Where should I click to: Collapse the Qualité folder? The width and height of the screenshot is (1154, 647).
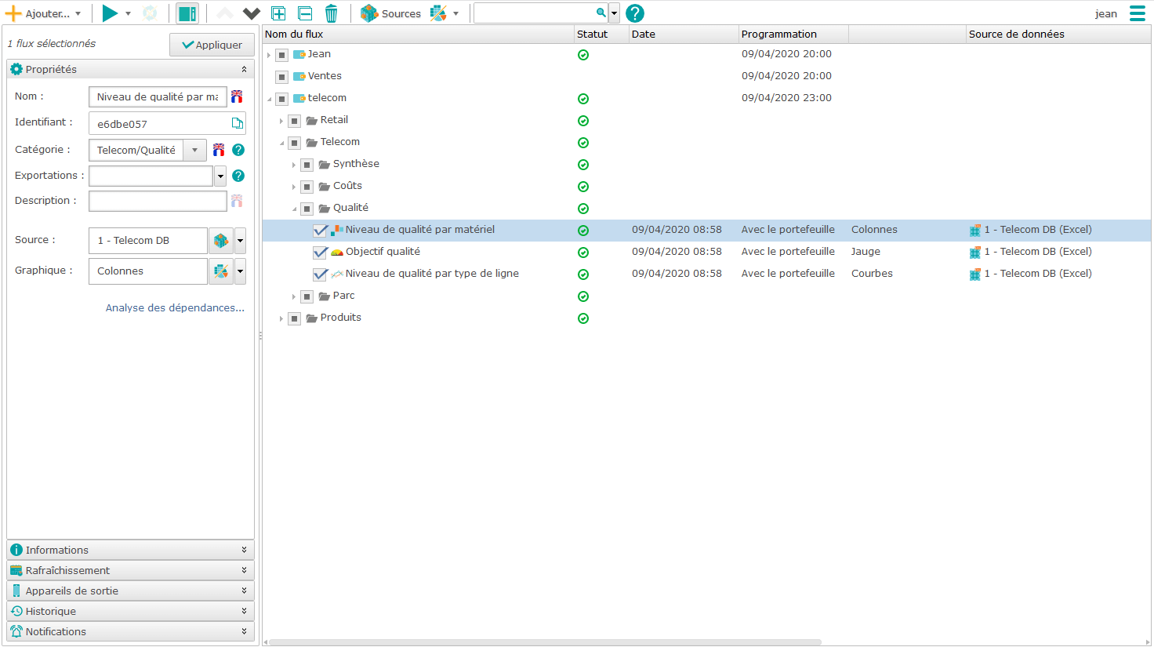pyautogui.click(x=294, y=209)
